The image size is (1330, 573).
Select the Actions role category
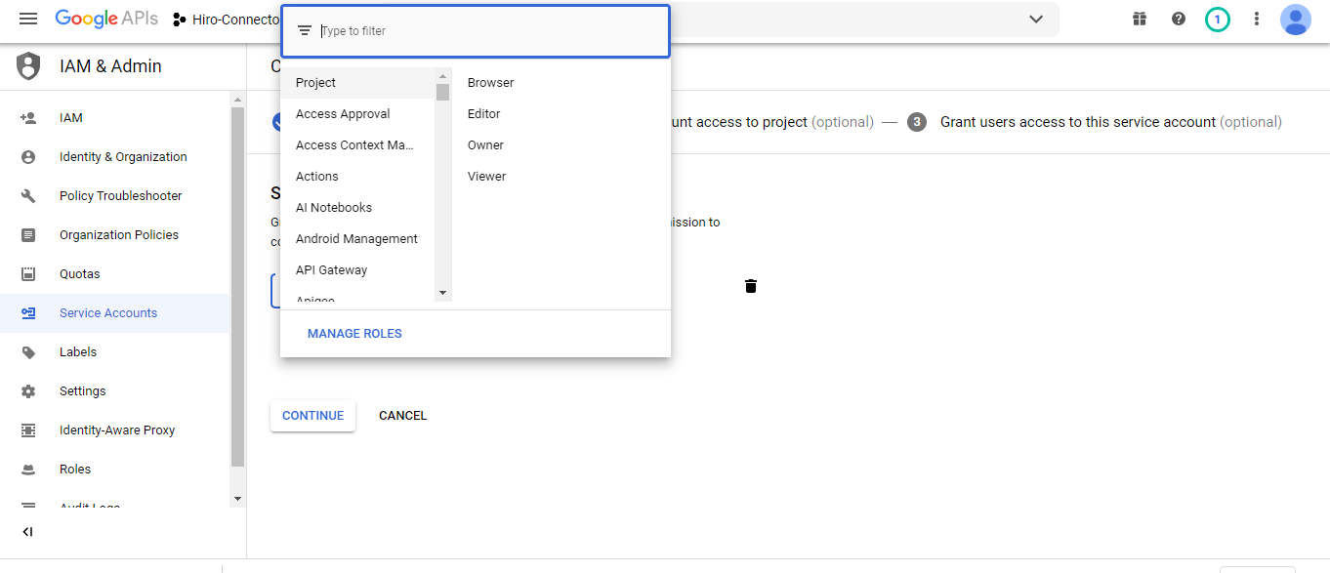pos(358,177)
